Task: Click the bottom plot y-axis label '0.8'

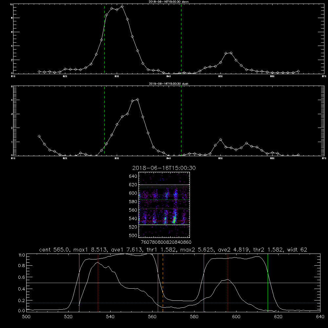Action: (x=22, y=266)
